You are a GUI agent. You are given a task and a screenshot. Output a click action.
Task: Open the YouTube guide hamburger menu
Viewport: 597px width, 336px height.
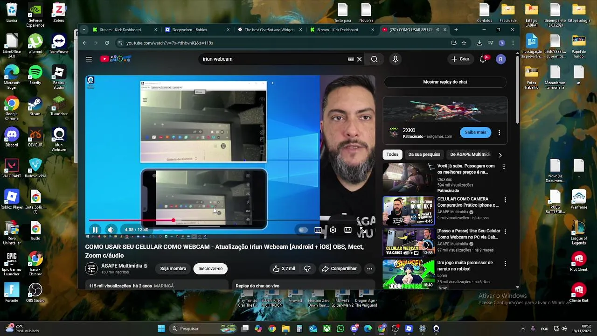[x=89, y=59]
